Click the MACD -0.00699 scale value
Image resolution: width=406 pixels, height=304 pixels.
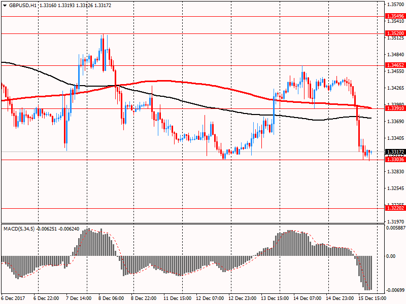[395, 290]
